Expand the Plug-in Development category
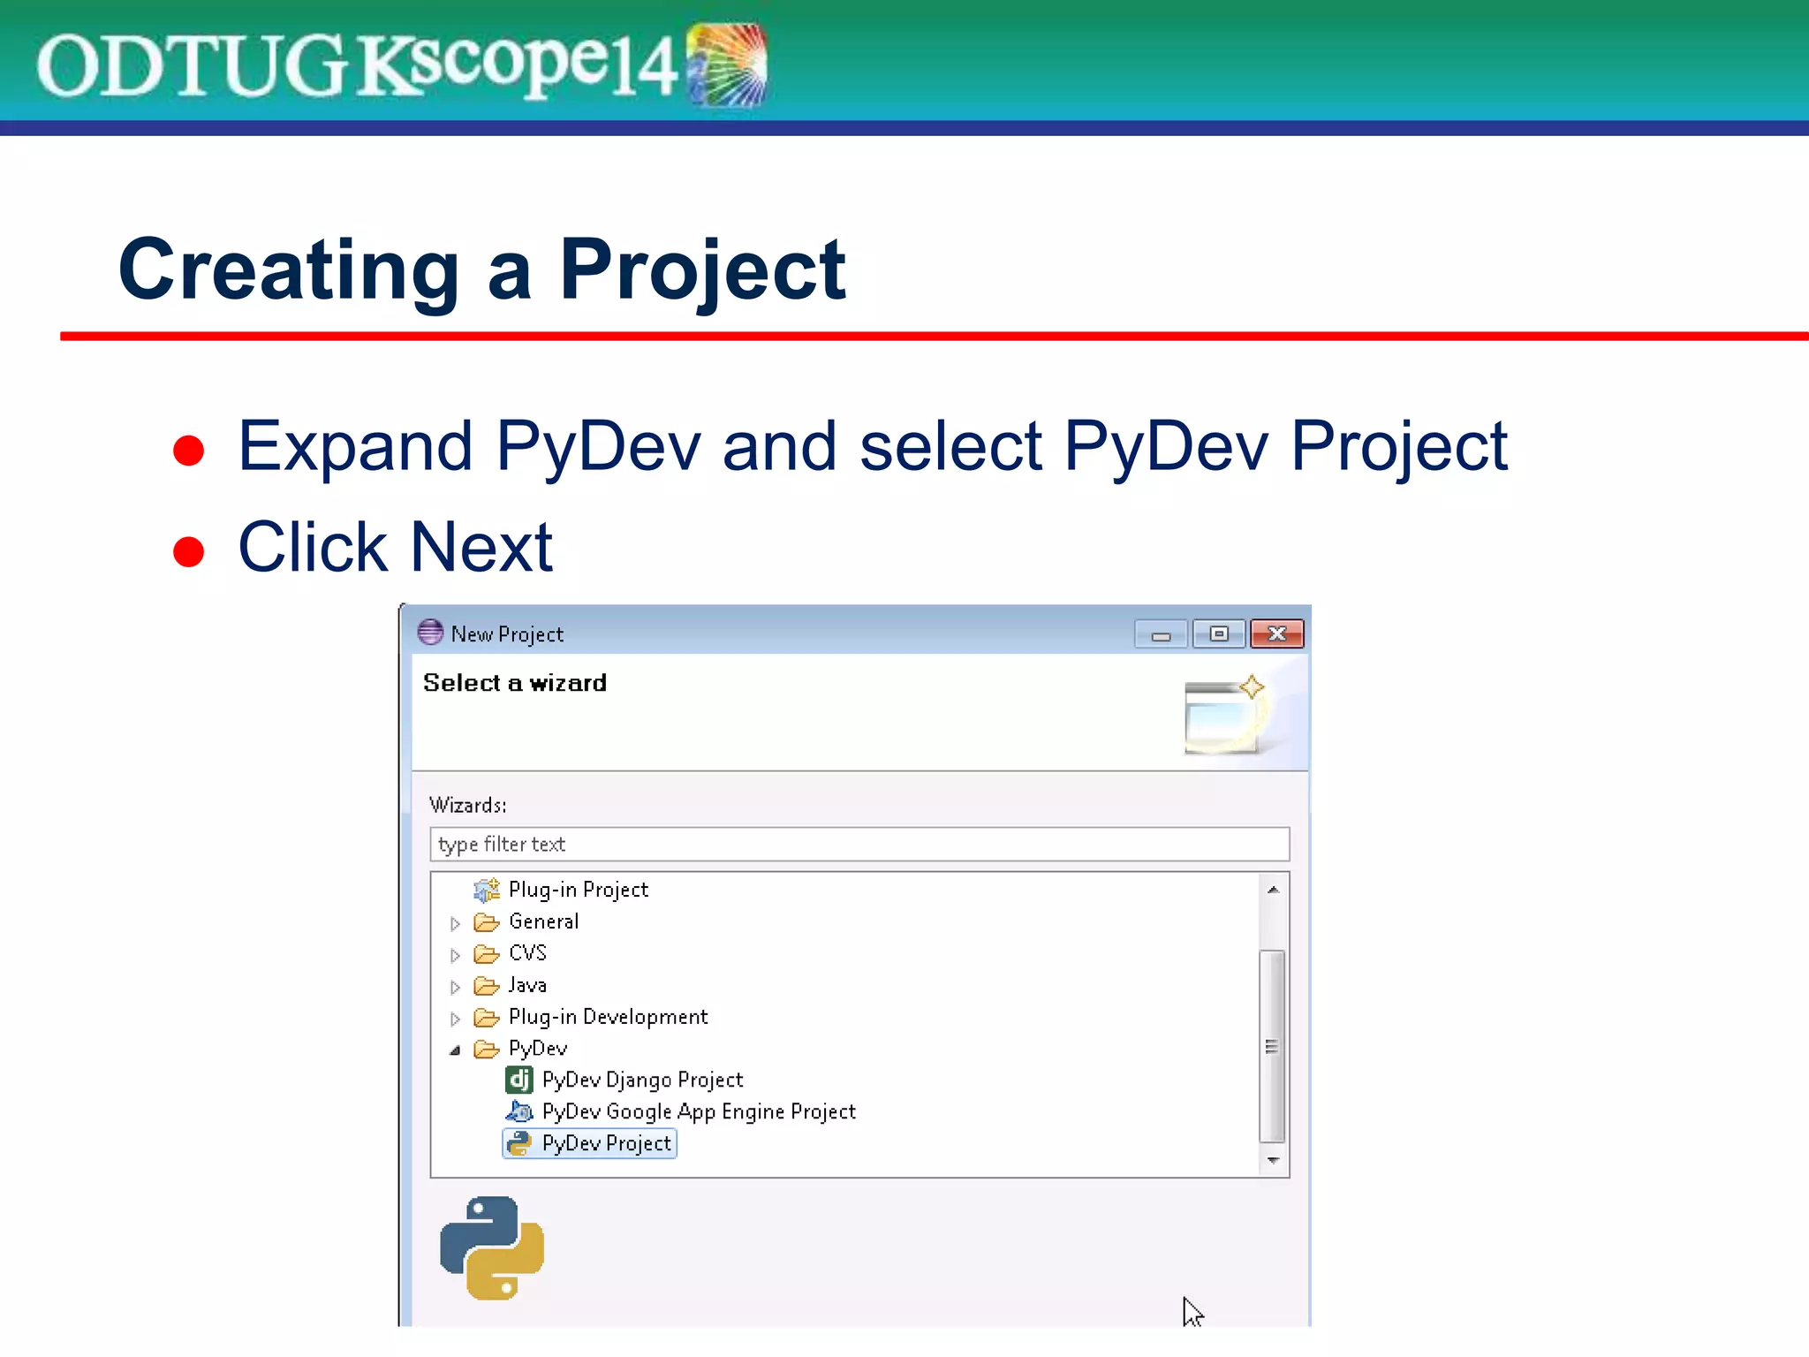This screenshot has height=1357, width=1809. [455, 1020]
